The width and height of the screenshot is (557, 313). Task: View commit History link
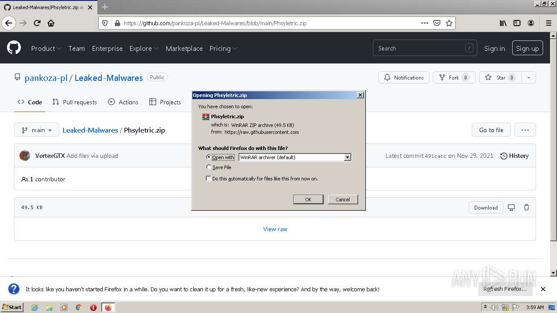pyautogui.click(x=514, y=156)
